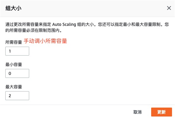Screen dimensions: 175x118
Task: Click the orange 更新 button
Action: (162, 112)
